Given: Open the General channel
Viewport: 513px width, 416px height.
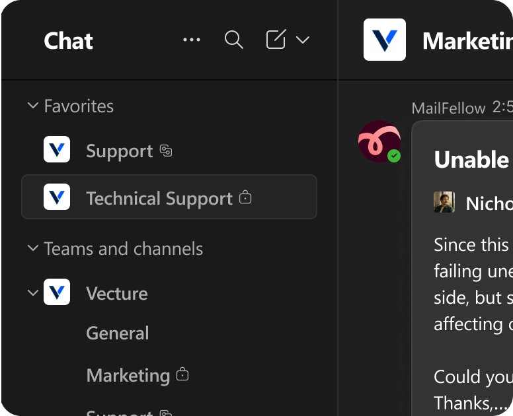Looking at the screenshot, I should 118,333.
